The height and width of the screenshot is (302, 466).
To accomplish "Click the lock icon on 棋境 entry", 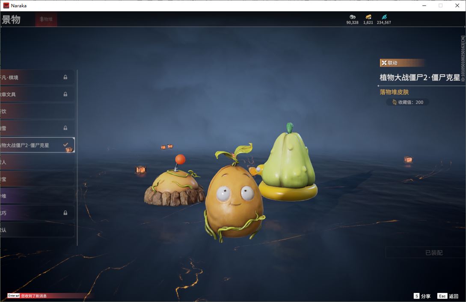I will pos(65,77).
